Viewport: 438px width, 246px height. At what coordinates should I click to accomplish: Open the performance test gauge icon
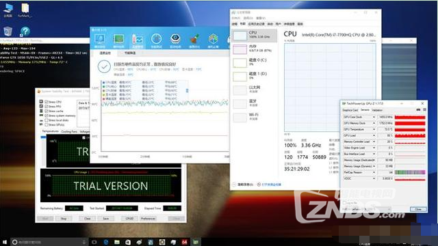[x=156, y=39]
